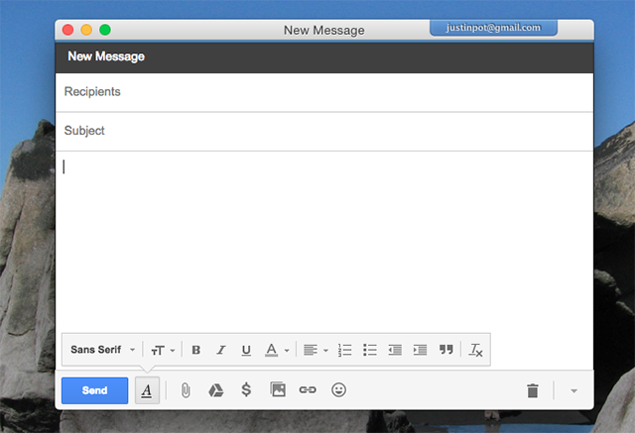
Task: Toggle underline formatting
Action: (x=246, y=350)
